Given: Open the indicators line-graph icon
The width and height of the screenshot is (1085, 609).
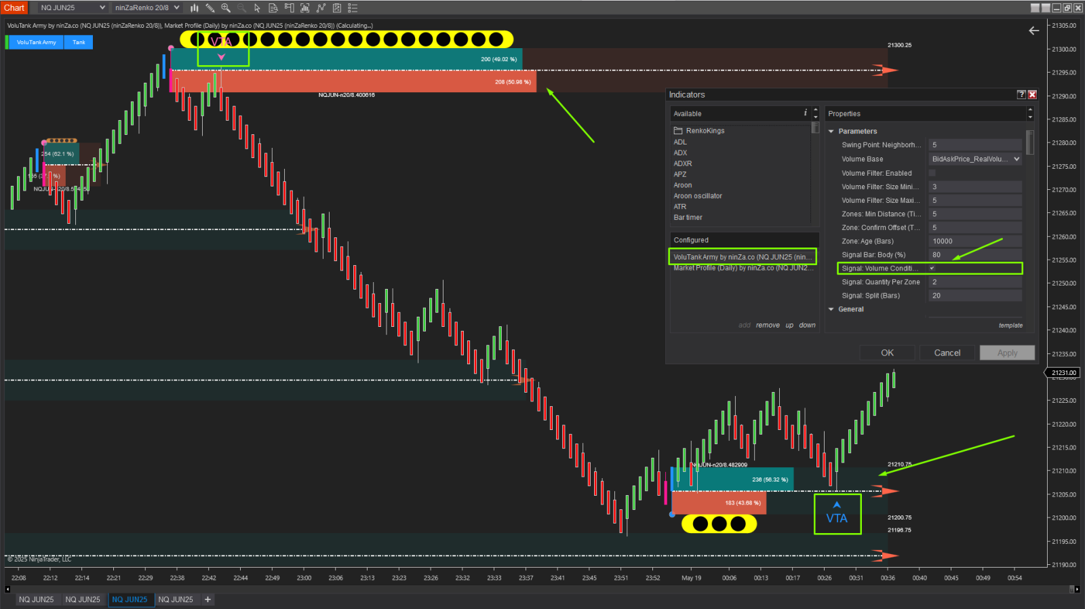Looking at the screenshot, I should click(x=321, y=8).
